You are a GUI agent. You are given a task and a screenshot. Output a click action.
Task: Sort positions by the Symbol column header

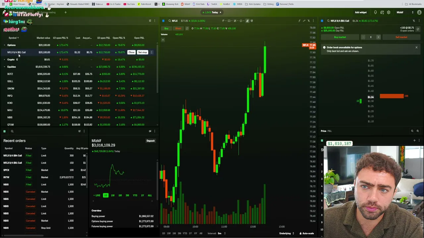pos(14,38)
